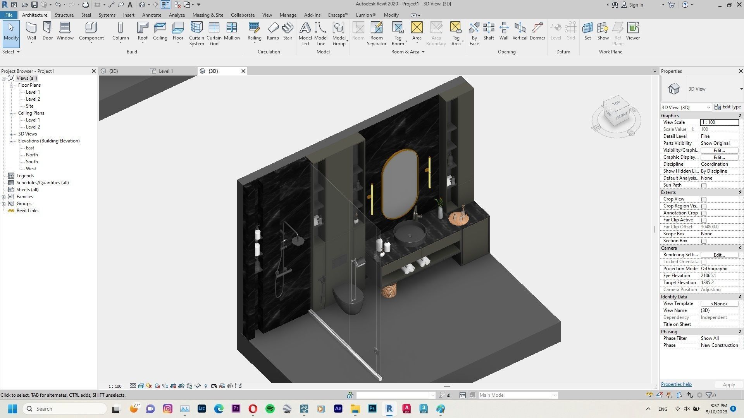Select the Roof tool
Viewport: 744px width, 418px height.
tap(143, 31)
